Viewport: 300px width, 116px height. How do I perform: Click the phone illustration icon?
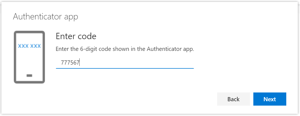29,57
